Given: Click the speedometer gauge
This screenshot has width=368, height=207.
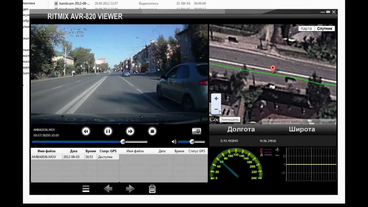Looking at the screenshot, I should click(x=236, y=164).
